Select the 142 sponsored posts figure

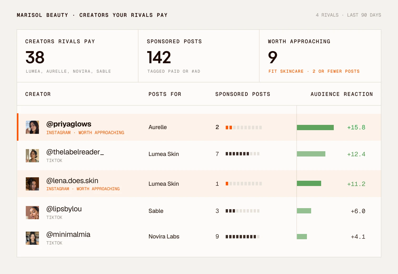click(159, 57)
